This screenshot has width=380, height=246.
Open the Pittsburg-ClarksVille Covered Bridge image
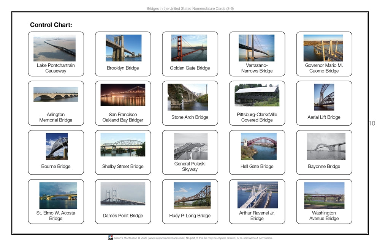click(257, 95)
